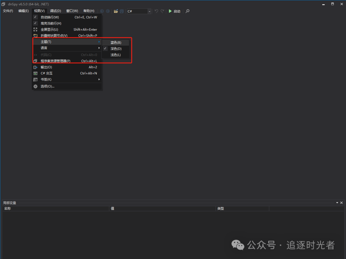
Task: Open an assembly with the folder icon
Action: pos(116,11)
